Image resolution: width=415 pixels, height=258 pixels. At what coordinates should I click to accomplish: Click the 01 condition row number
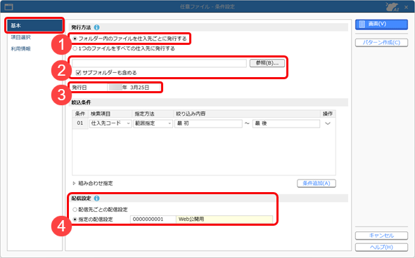coord(80,123)
